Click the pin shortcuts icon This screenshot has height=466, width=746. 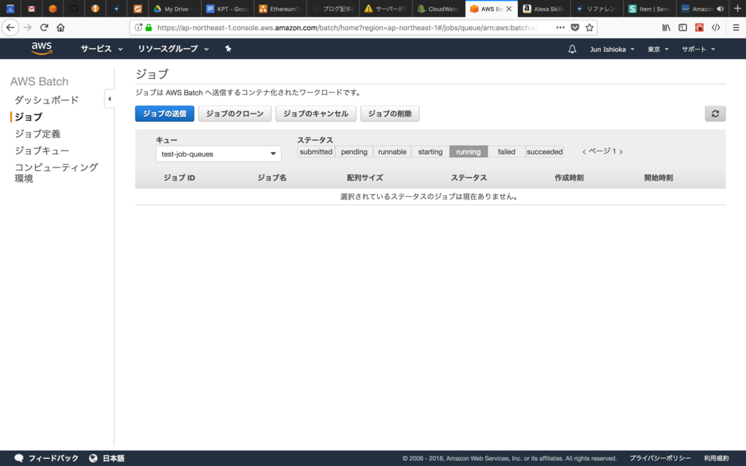coord(228,49)
